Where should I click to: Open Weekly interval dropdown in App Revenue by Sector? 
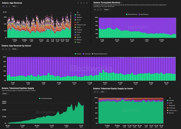[x=15, y=49]
